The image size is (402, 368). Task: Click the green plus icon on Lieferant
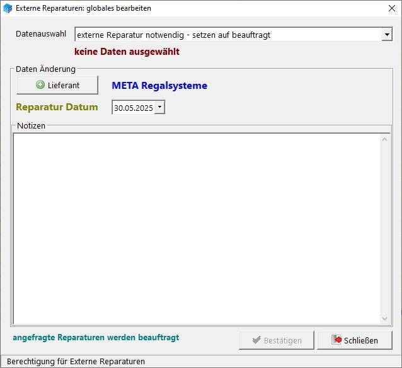(40, 85)
